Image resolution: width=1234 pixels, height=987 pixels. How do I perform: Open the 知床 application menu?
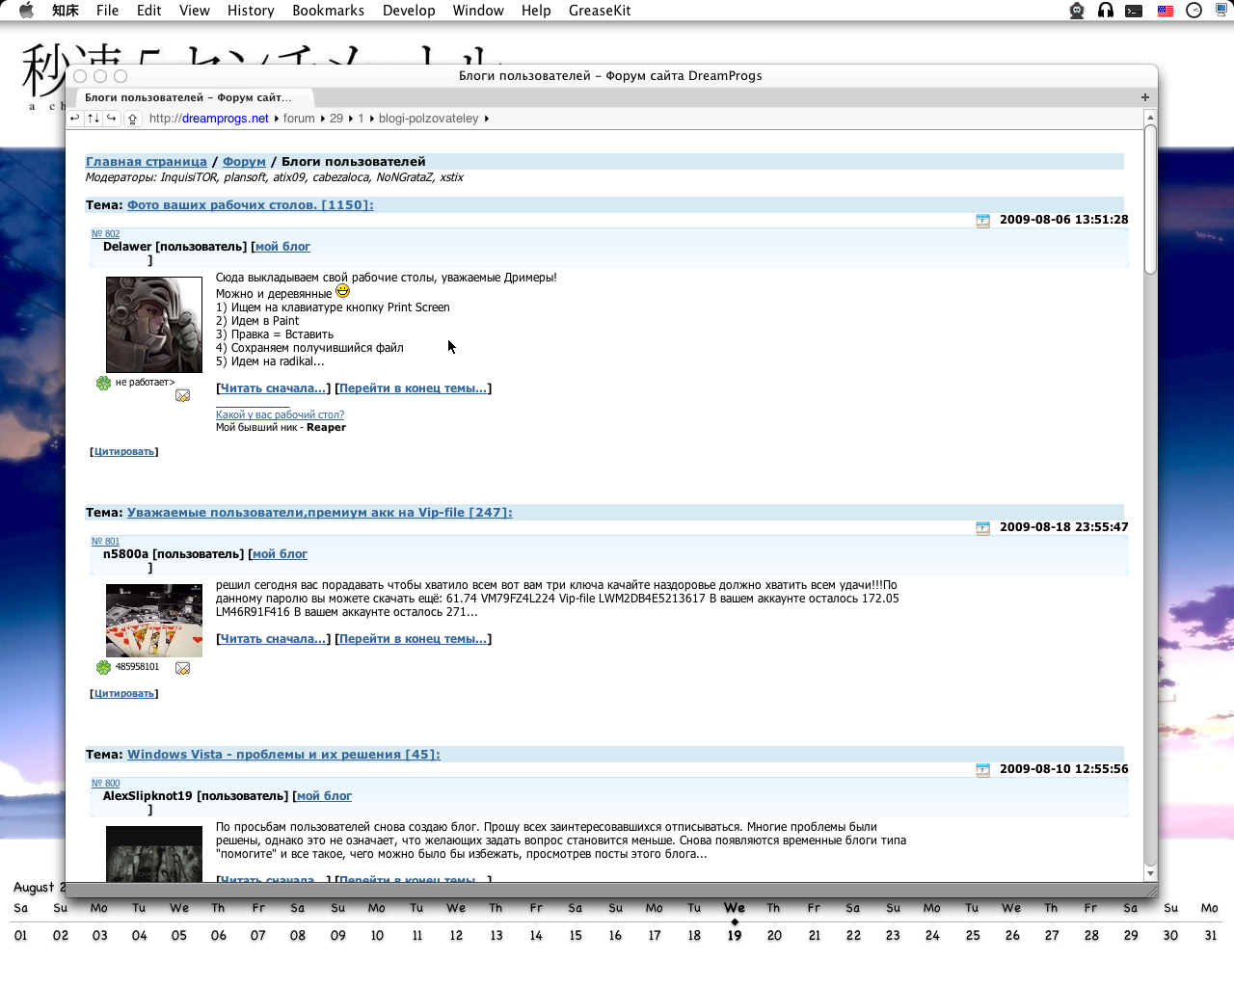pos(66,11)
